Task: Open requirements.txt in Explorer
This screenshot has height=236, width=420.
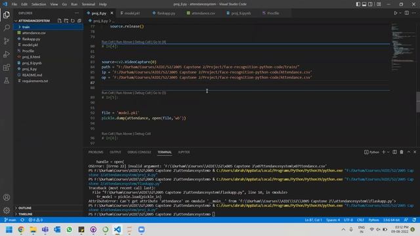Action: [49, 81]
